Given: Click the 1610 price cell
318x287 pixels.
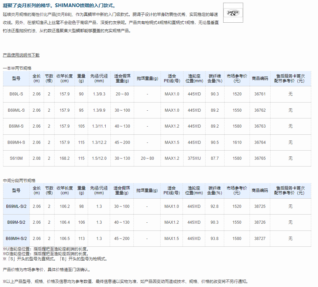Looking at the screenshot, I should pos(237,142).
